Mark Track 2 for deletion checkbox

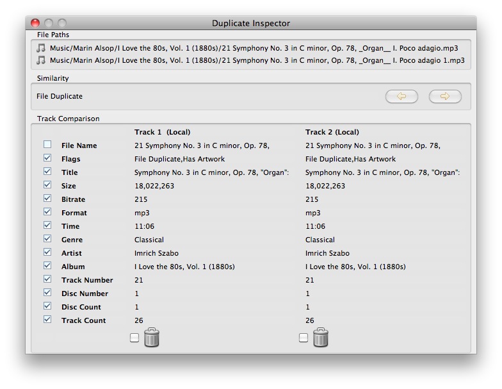(x=304, y=338)
